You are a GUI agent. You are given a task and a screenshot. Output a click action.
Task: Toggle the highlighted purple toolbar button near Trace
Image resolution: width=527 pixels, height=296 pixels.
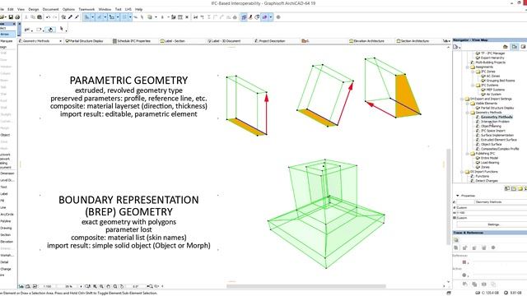point(265,17)
